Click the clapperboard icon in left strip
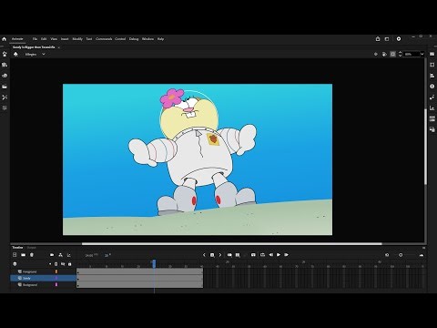 [x=5, y=87]
